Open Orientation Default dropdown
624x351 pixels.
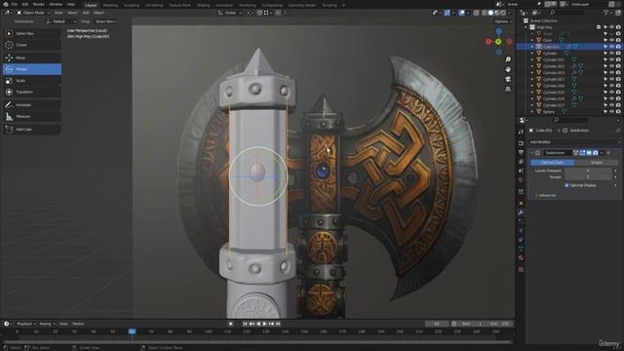tap(61, 21)
